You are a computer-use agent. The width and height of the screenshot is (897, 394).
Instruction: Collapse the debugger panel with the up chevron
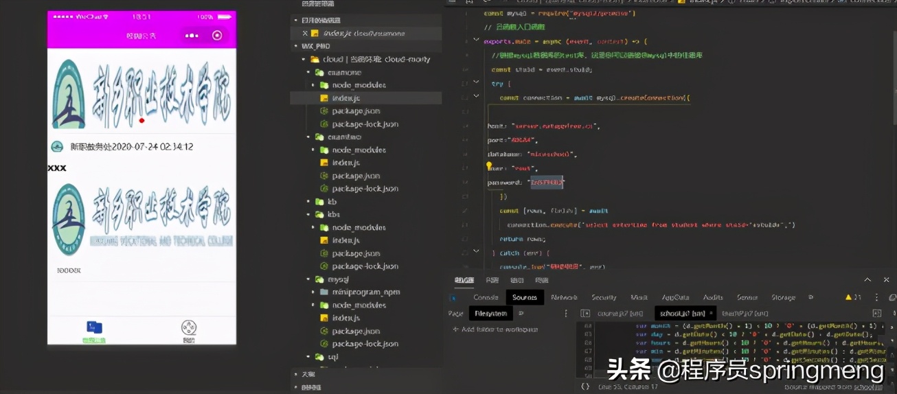point(867,280)
